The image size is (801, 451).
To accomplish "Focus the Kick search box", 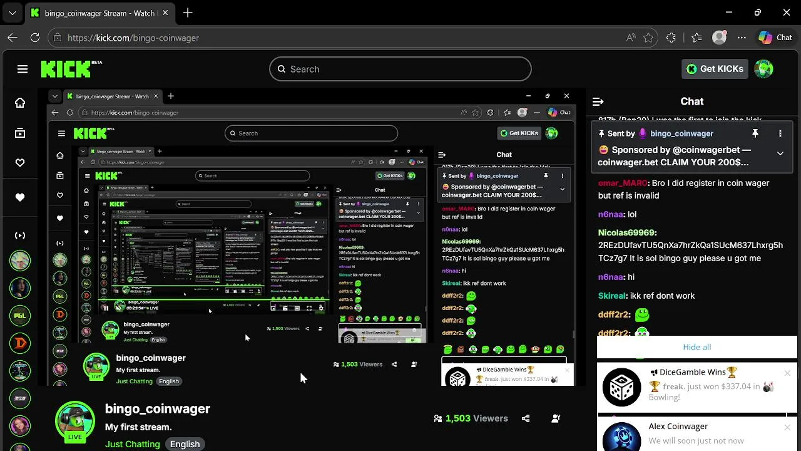I will 400,69.
